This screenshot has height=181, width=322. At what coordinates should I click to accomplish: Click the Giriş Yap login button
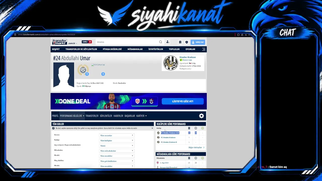point(198,42)
